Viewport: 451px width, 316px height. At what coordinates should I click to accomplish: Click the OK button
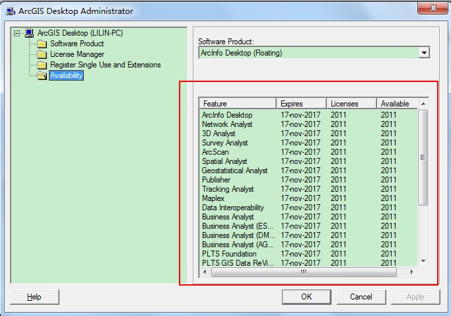pyautogui.click(x=306, y=297)
